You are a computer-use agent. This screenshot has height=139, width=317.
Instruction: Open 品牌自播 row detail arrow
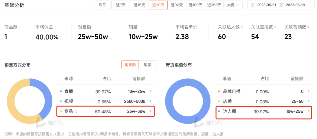click(309, 91)
